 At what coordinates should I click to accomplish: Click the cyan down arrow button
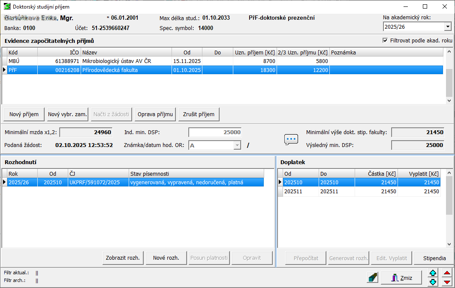(433, 282)
